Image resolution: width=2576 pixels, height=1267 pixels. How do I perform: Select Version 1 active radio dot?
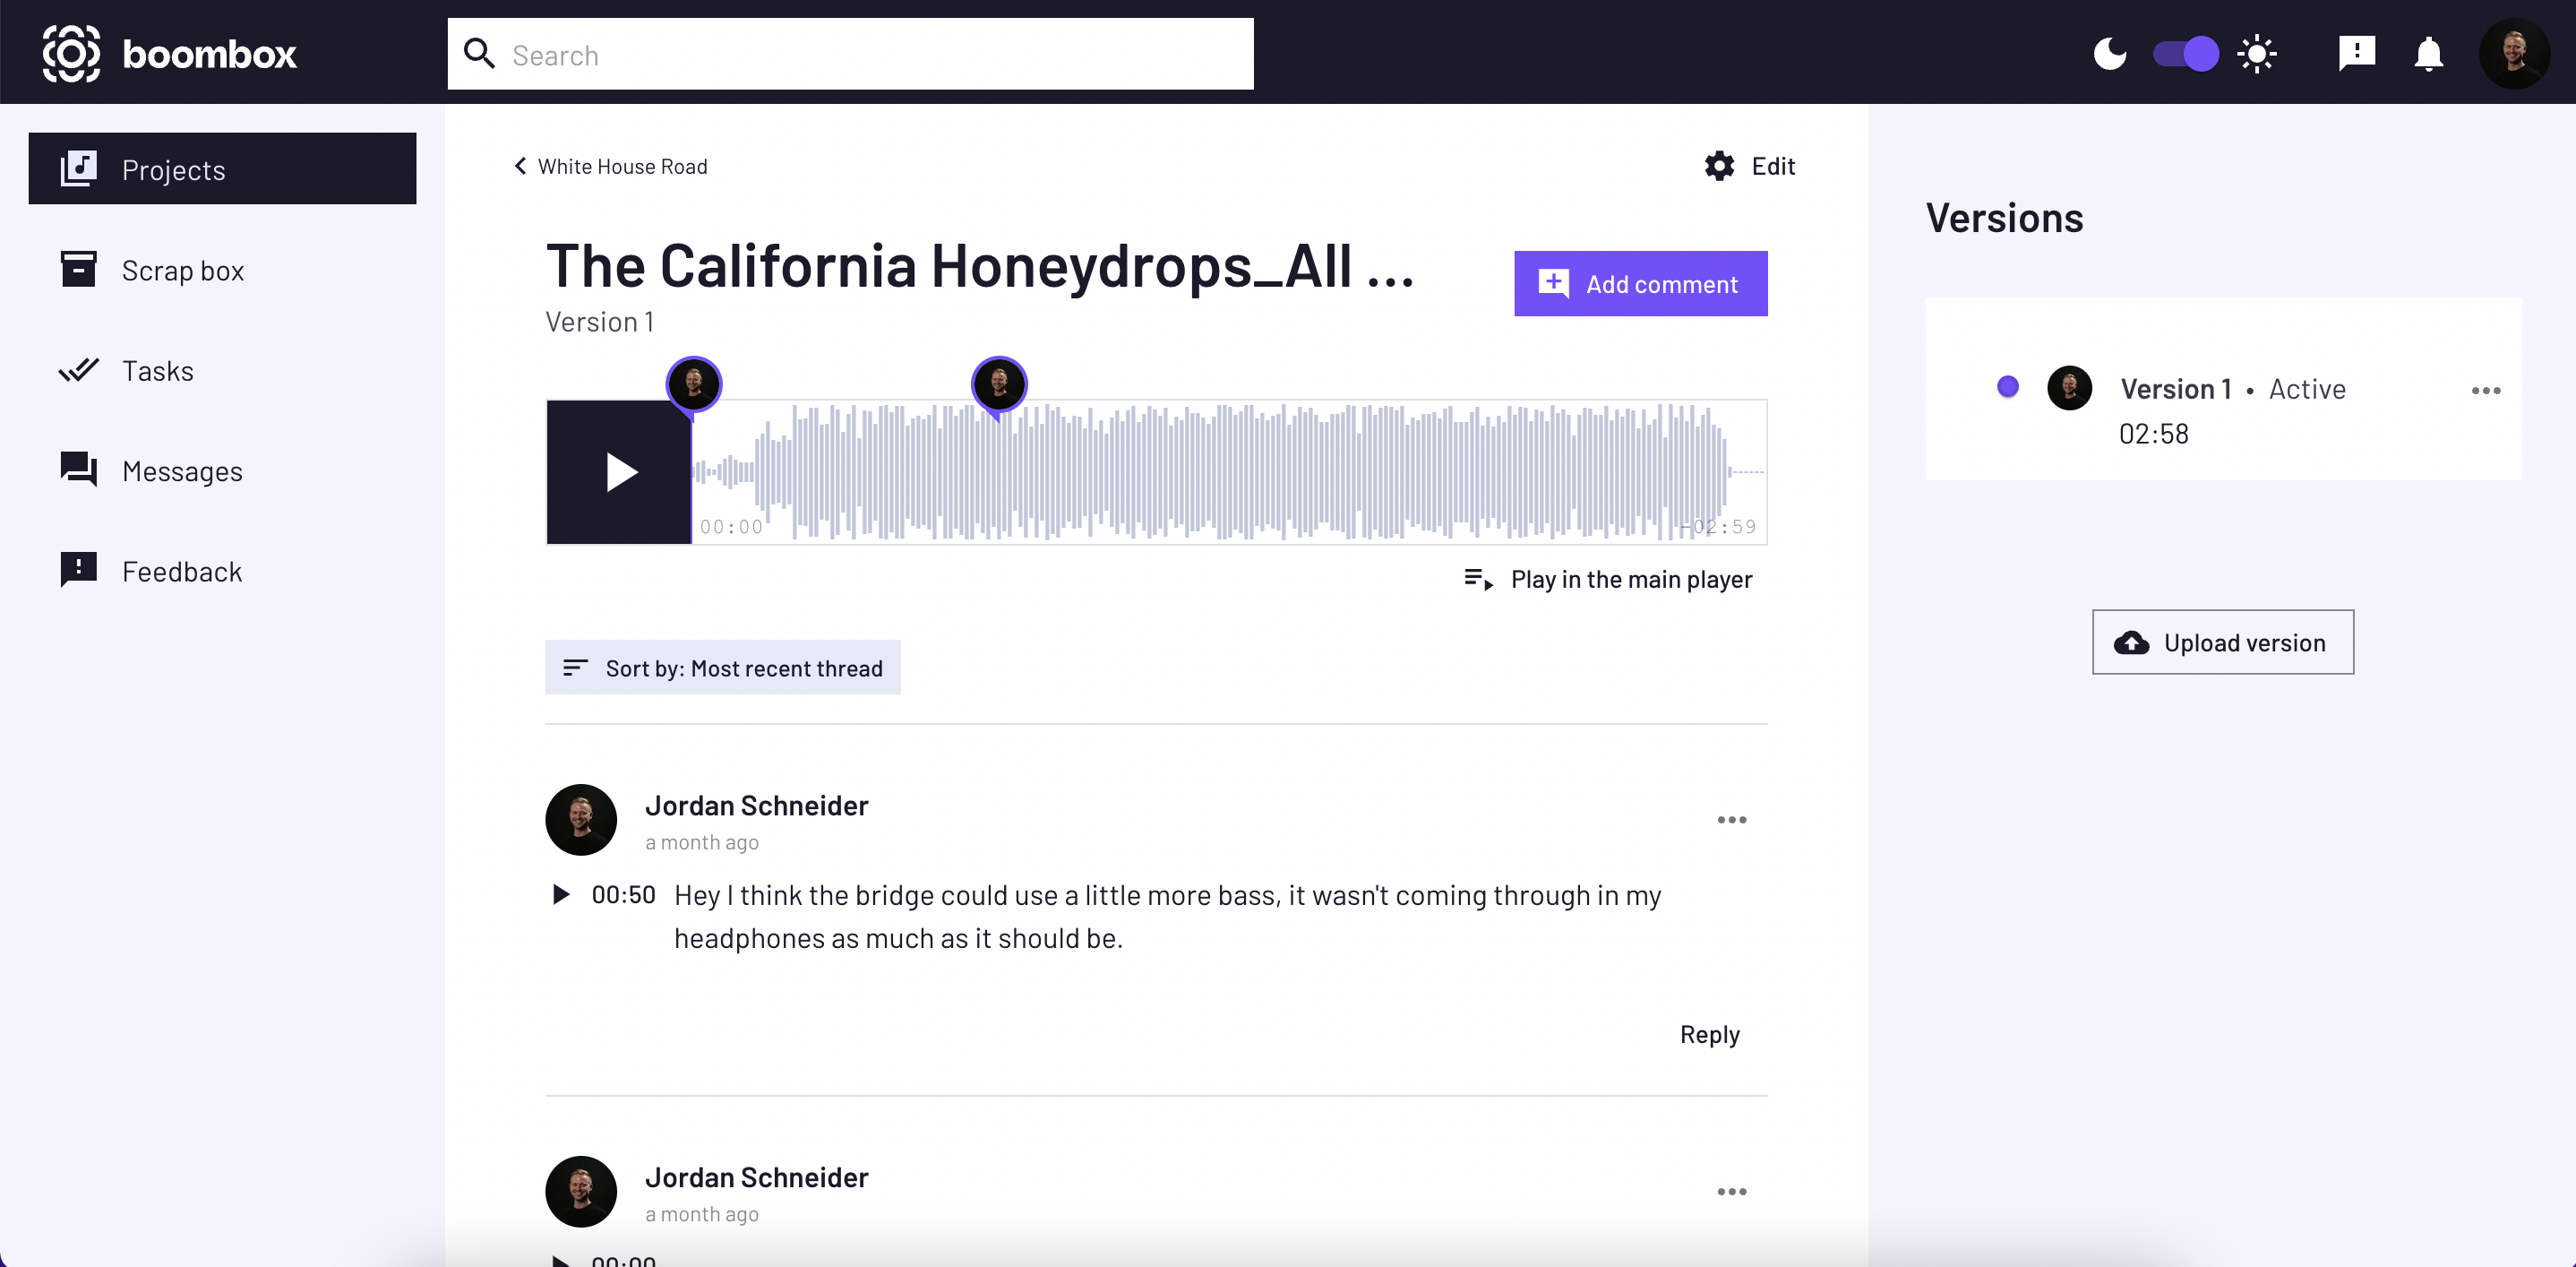[x=2007, y=387]
